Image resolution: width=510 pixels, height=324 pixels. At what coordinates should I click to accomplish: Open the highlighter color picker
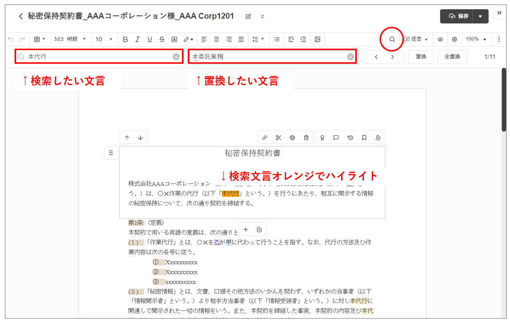click(x=188, y=39)
